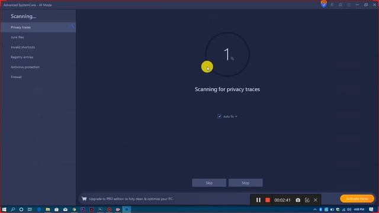
Task: Click the shield badge icon in title bar
Action: coord(324,4)
